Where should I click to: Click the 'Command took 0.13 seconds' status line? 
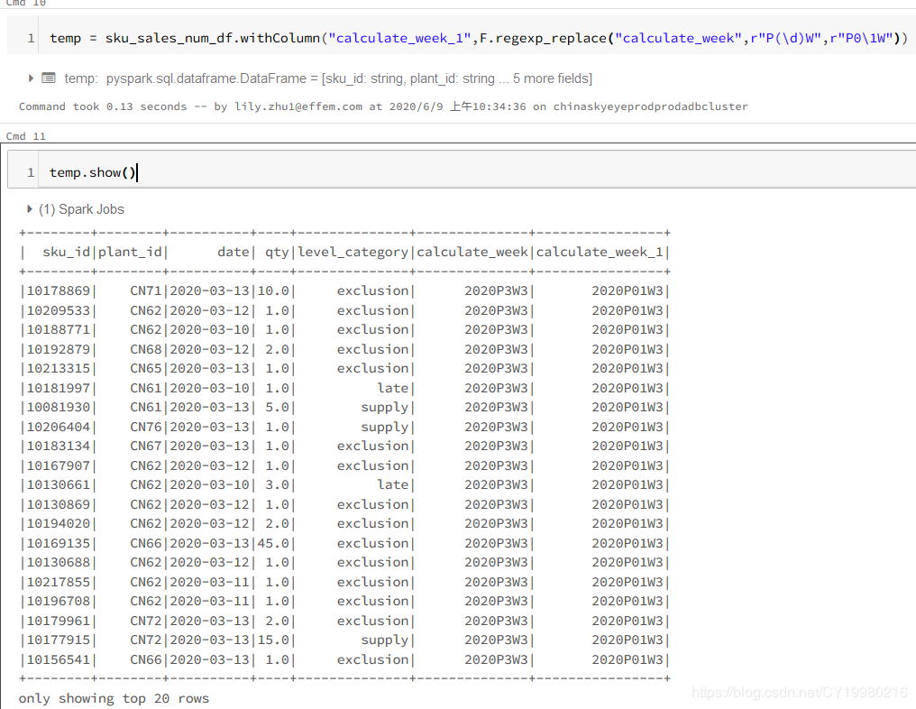click(x=382, y=106)
